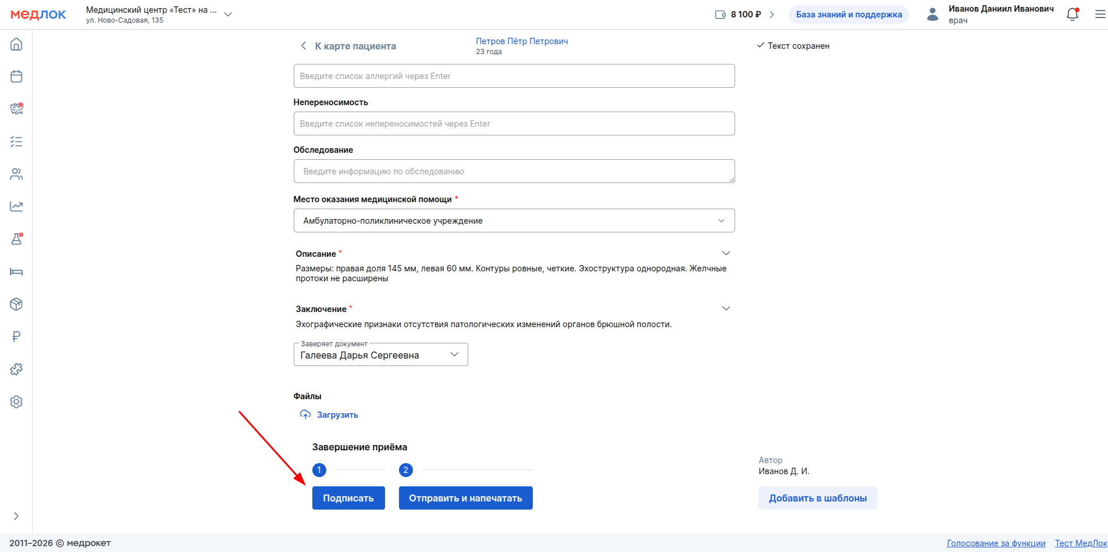
Task: Open the Петров Пётр Петрович patient link
Action: tap(522, 41)
